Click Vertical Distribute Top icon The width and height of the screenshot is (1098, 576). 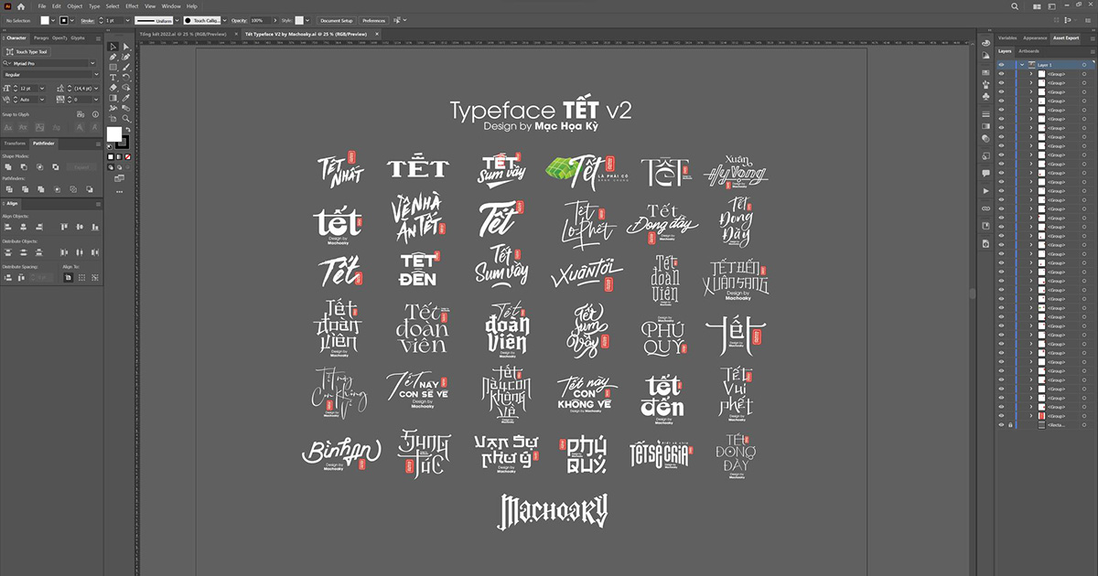point(8,252)
